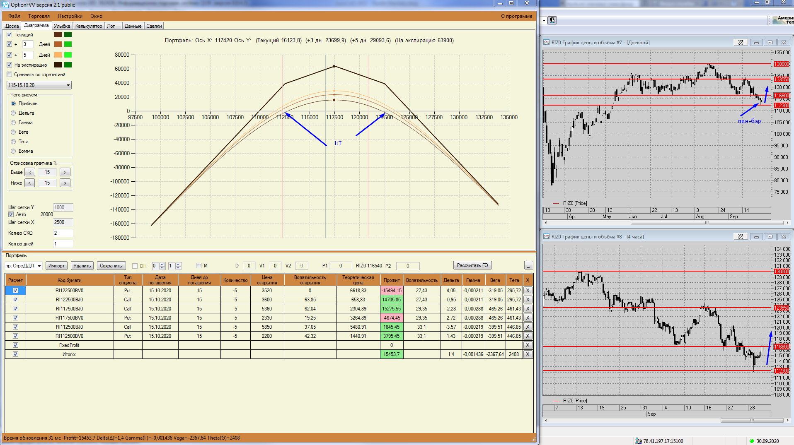The height and width of the screenshot is (445, 794).
Task: Click the chart icon in chart #8 title
Action: 547,236
